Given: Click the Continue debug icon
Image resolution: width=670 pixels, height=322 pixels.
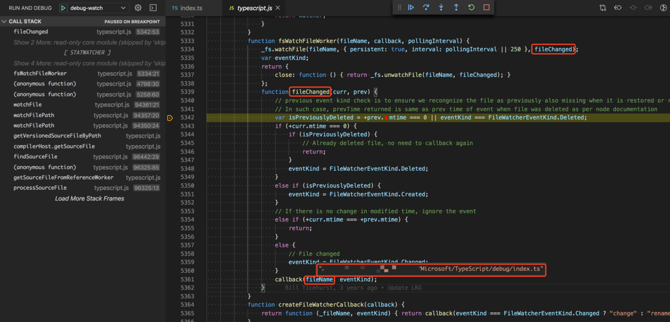Looking at the screenshot, I should [412, 7].
